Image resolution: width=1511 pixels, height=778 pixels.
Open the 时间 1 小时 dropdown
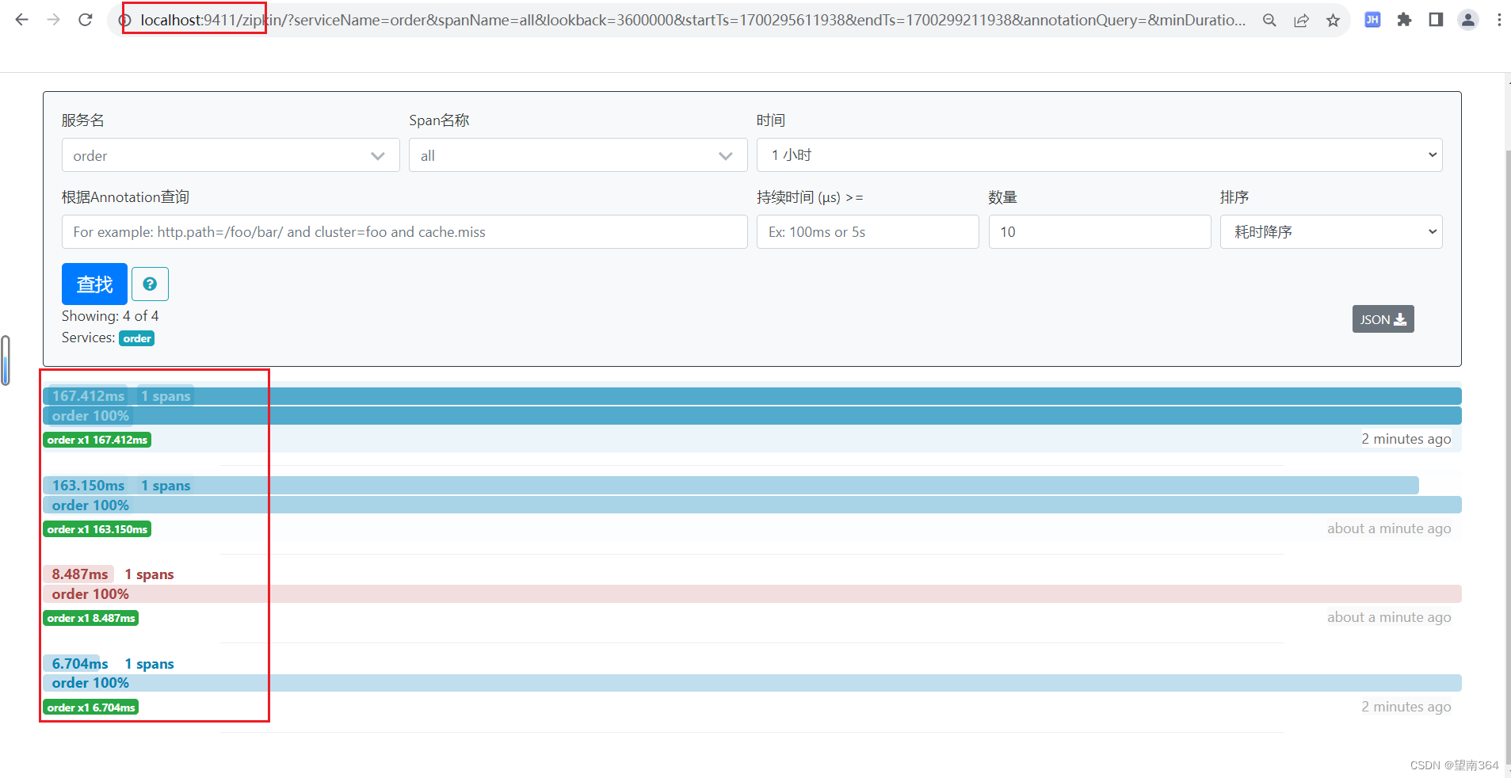pyautogui.click(x=1099, y=155)
